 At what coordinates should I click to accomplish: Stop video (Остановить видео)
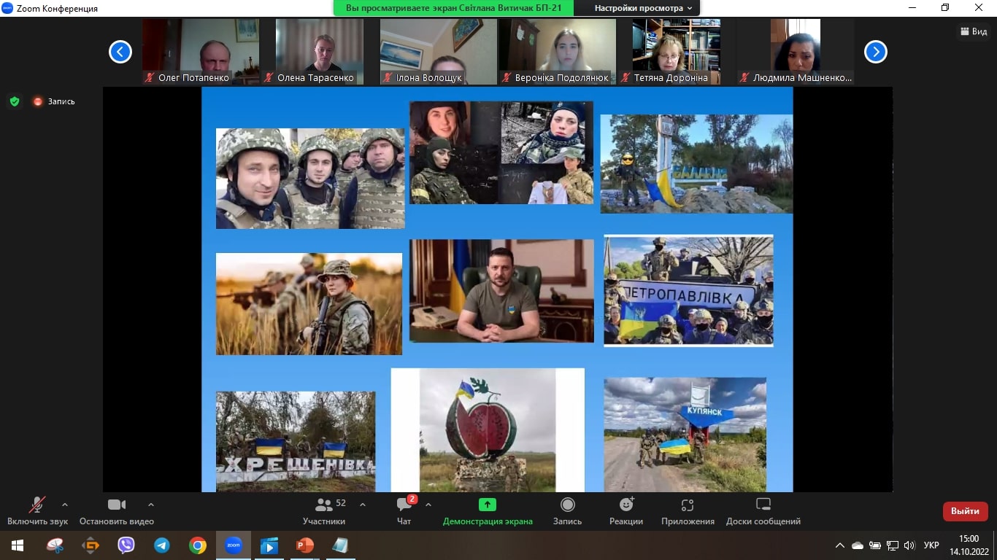(117, 510)
